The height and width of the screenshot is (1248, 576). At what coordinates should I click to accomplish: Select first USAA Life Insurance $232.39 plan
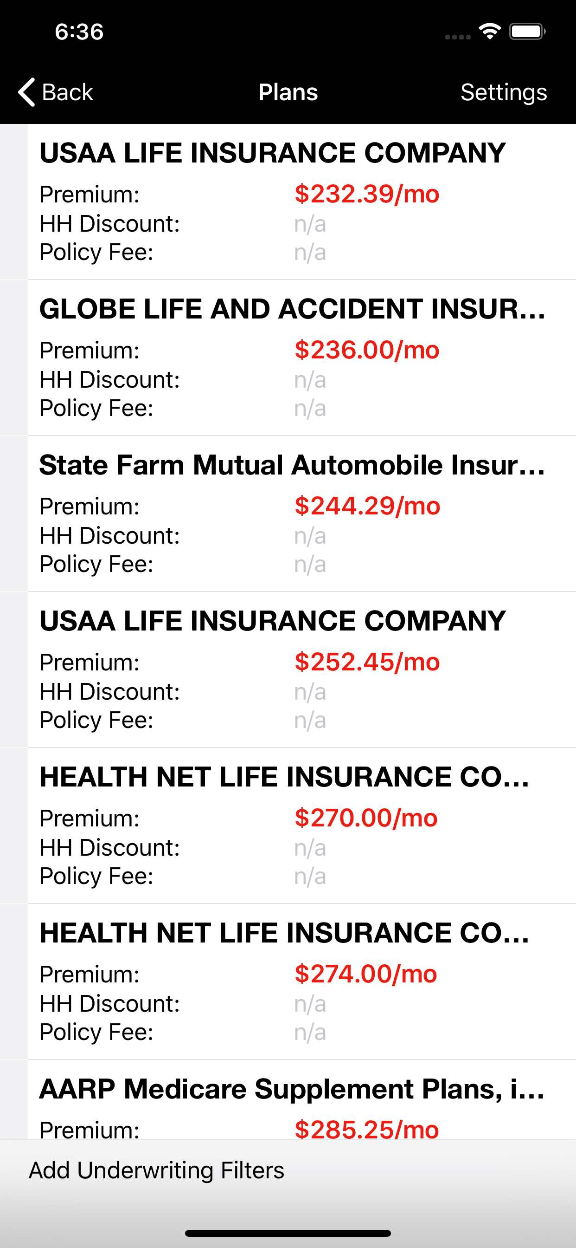[301, 202]
